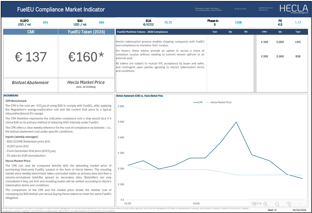Click the 5,000 quantity cell
This screenshot has width=312, height=213.
coord(280,42)
